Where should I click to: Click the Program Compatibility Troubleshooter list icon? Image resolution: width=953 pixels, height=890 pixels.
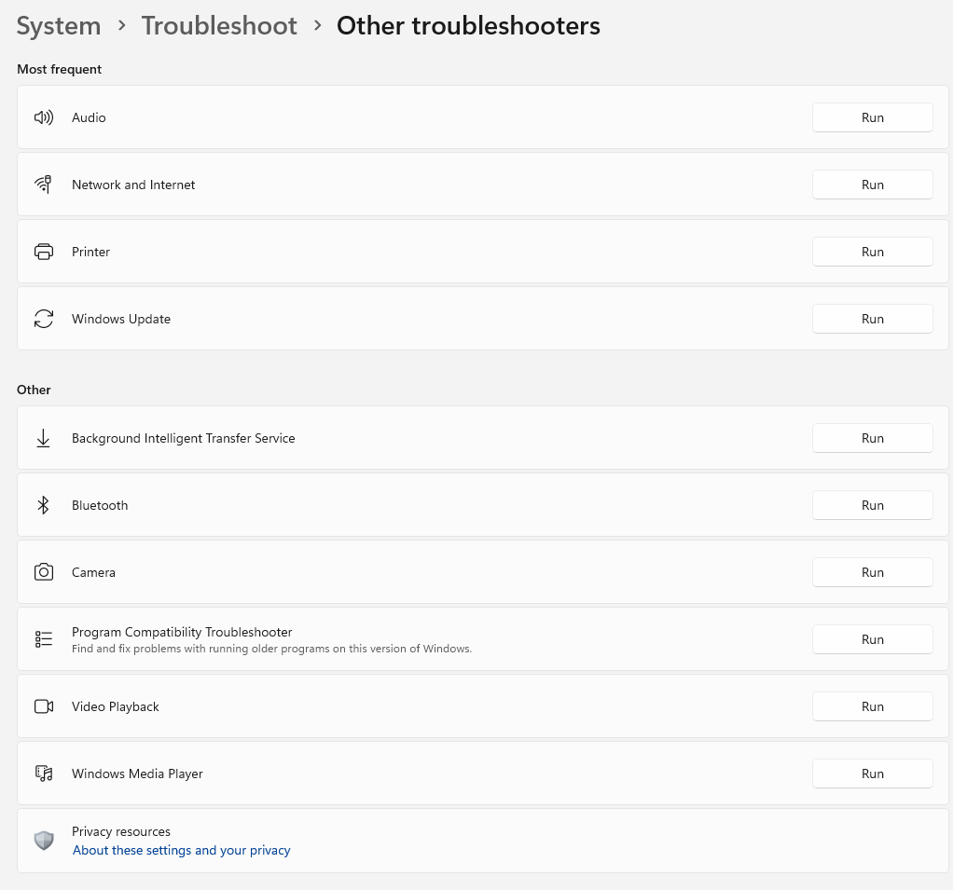(44, 639)
